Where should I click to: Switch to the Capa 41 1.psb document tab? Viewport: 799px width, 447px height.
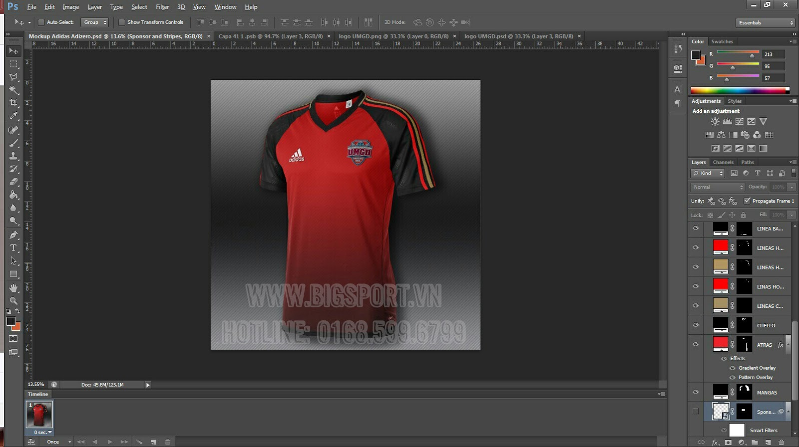[x=271, y=36]
